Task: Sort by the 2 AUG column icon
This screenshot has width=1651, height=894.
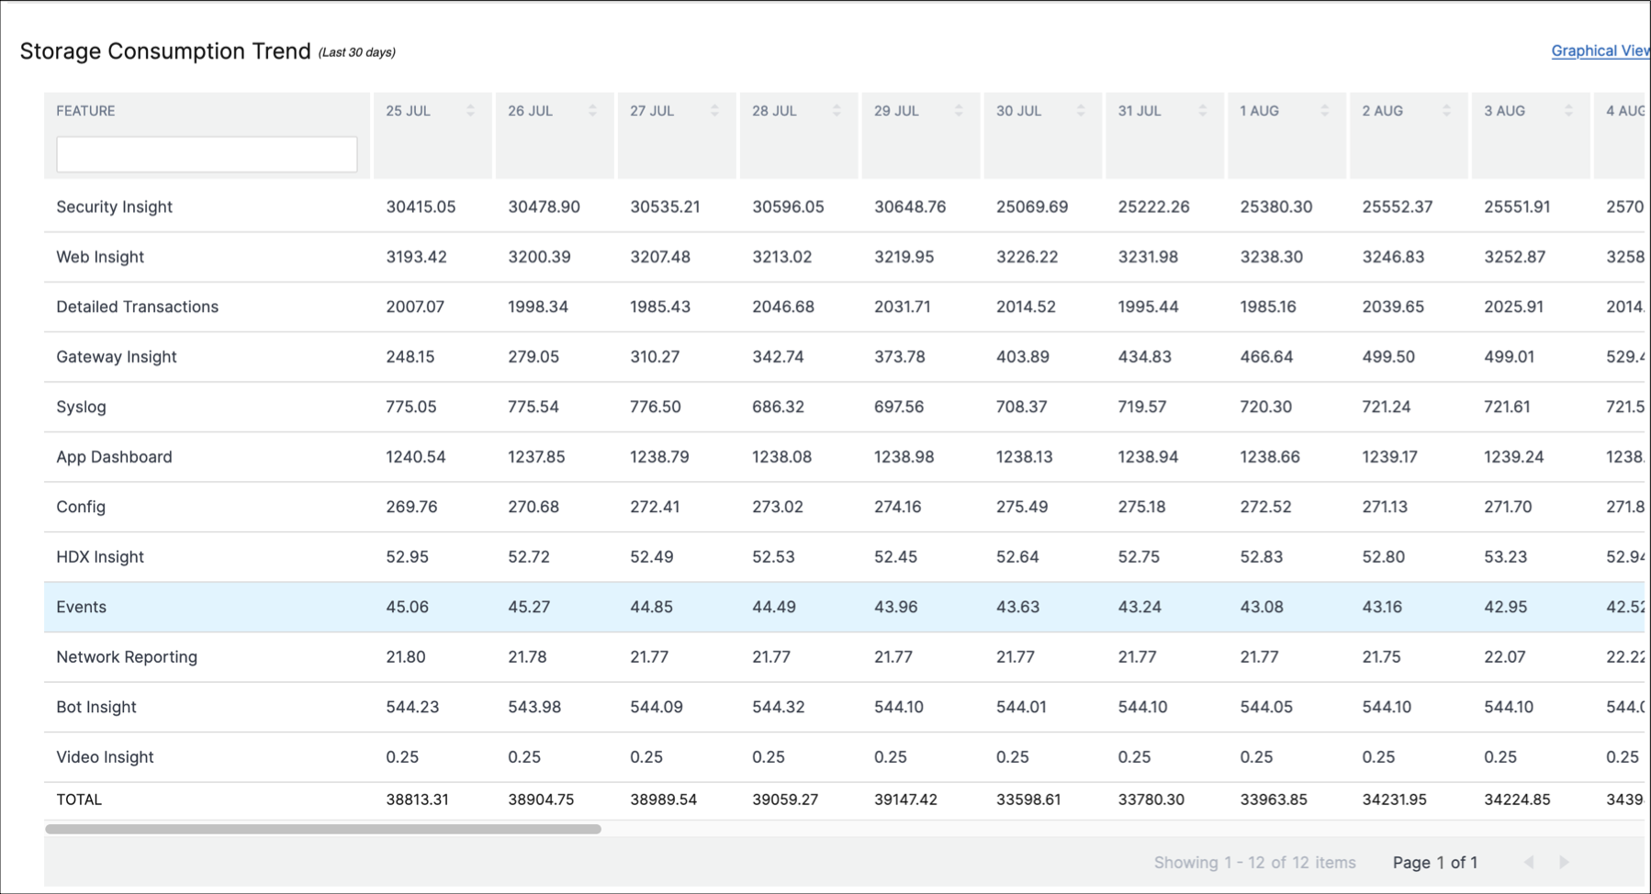Action: [1446, 111]
